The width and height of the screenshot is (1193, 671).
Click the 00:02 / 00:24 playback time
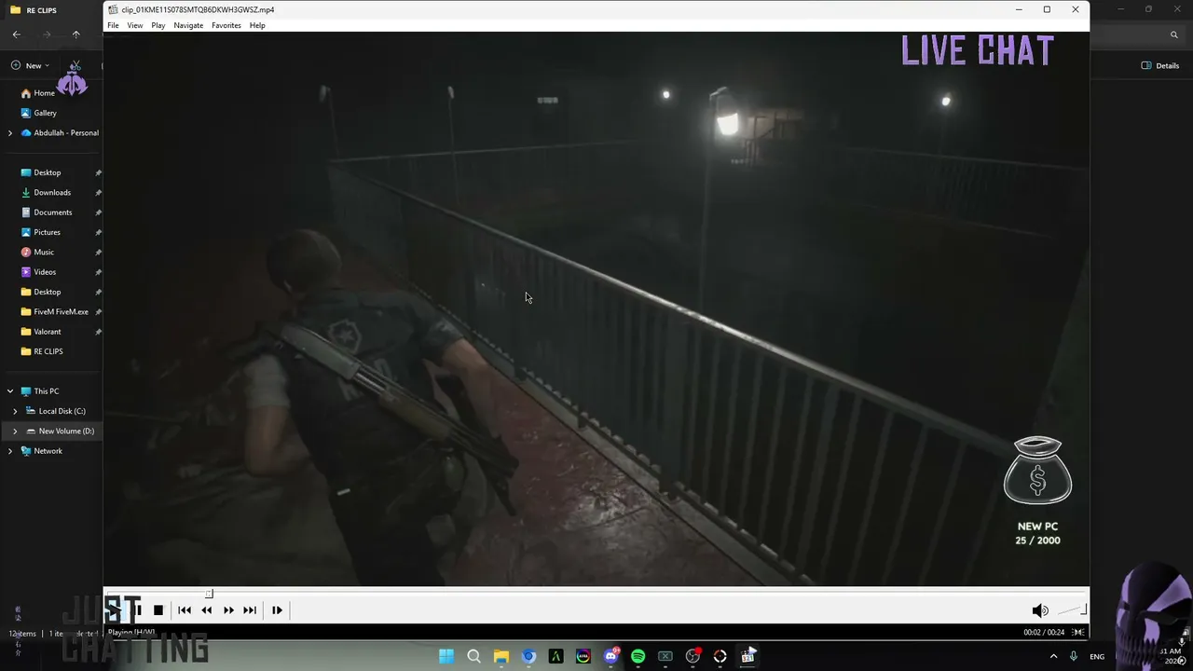pos(1044,632)
